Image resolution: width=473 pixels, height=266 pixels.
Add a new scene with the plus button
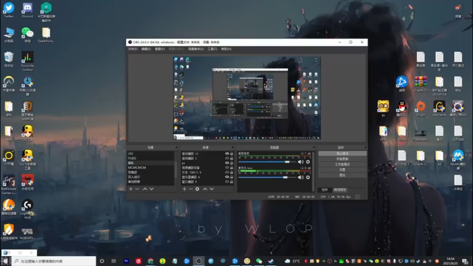tap(131, 189)
